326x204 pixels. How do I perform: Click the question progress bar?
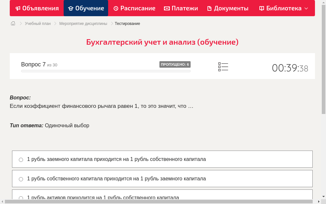(x=106, y=71)
